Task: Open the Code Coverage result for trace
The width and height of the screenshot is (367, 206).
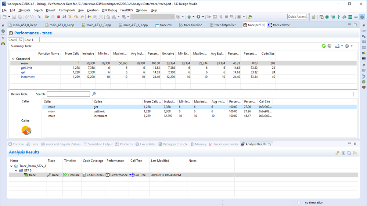Action: click(x=93, y=175)
